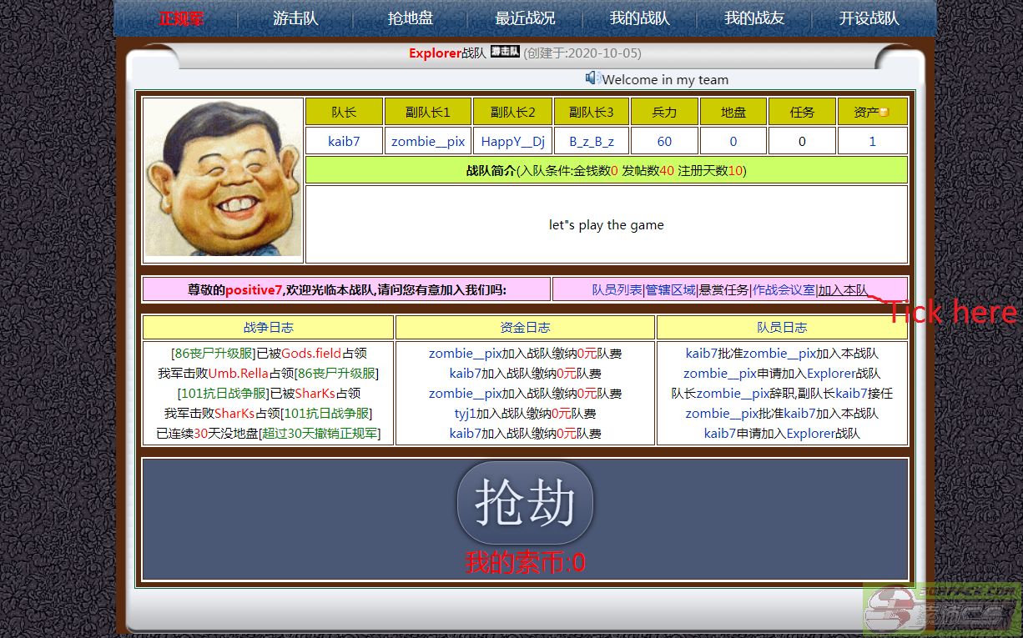Open the 正规军 tab

pos(181,18)
